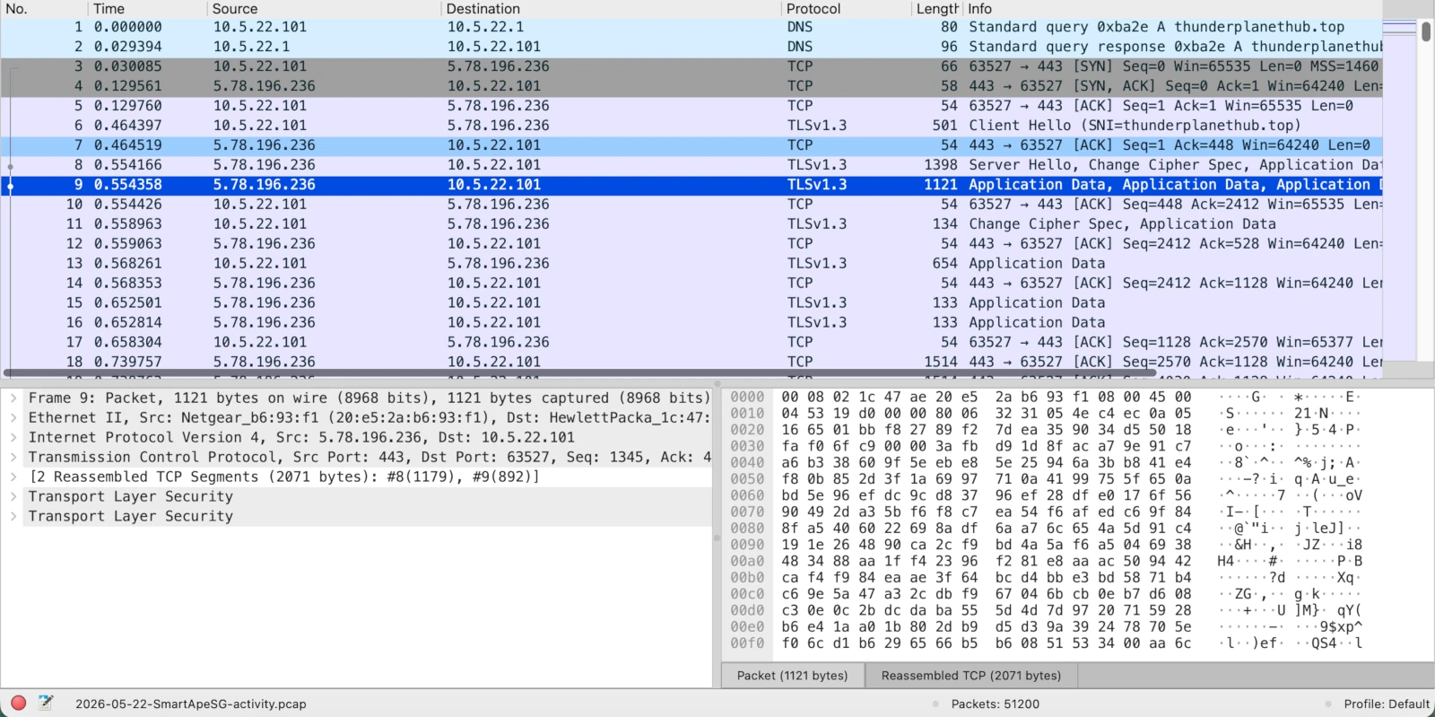Screen dimensions: 1435x717
Task: Sort packets by the No. column
Action: click(x=45, y=9)
